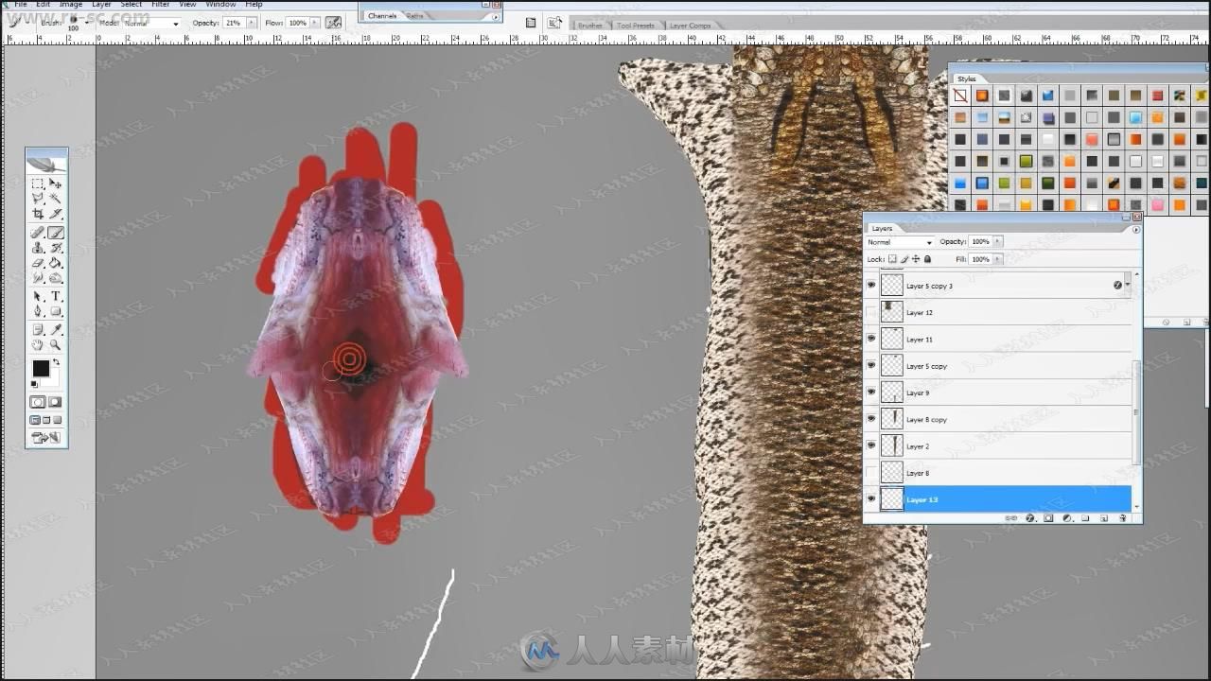Select the Eyedropper tool
The width and height of the screenshot is (1211, 681).
56,329
